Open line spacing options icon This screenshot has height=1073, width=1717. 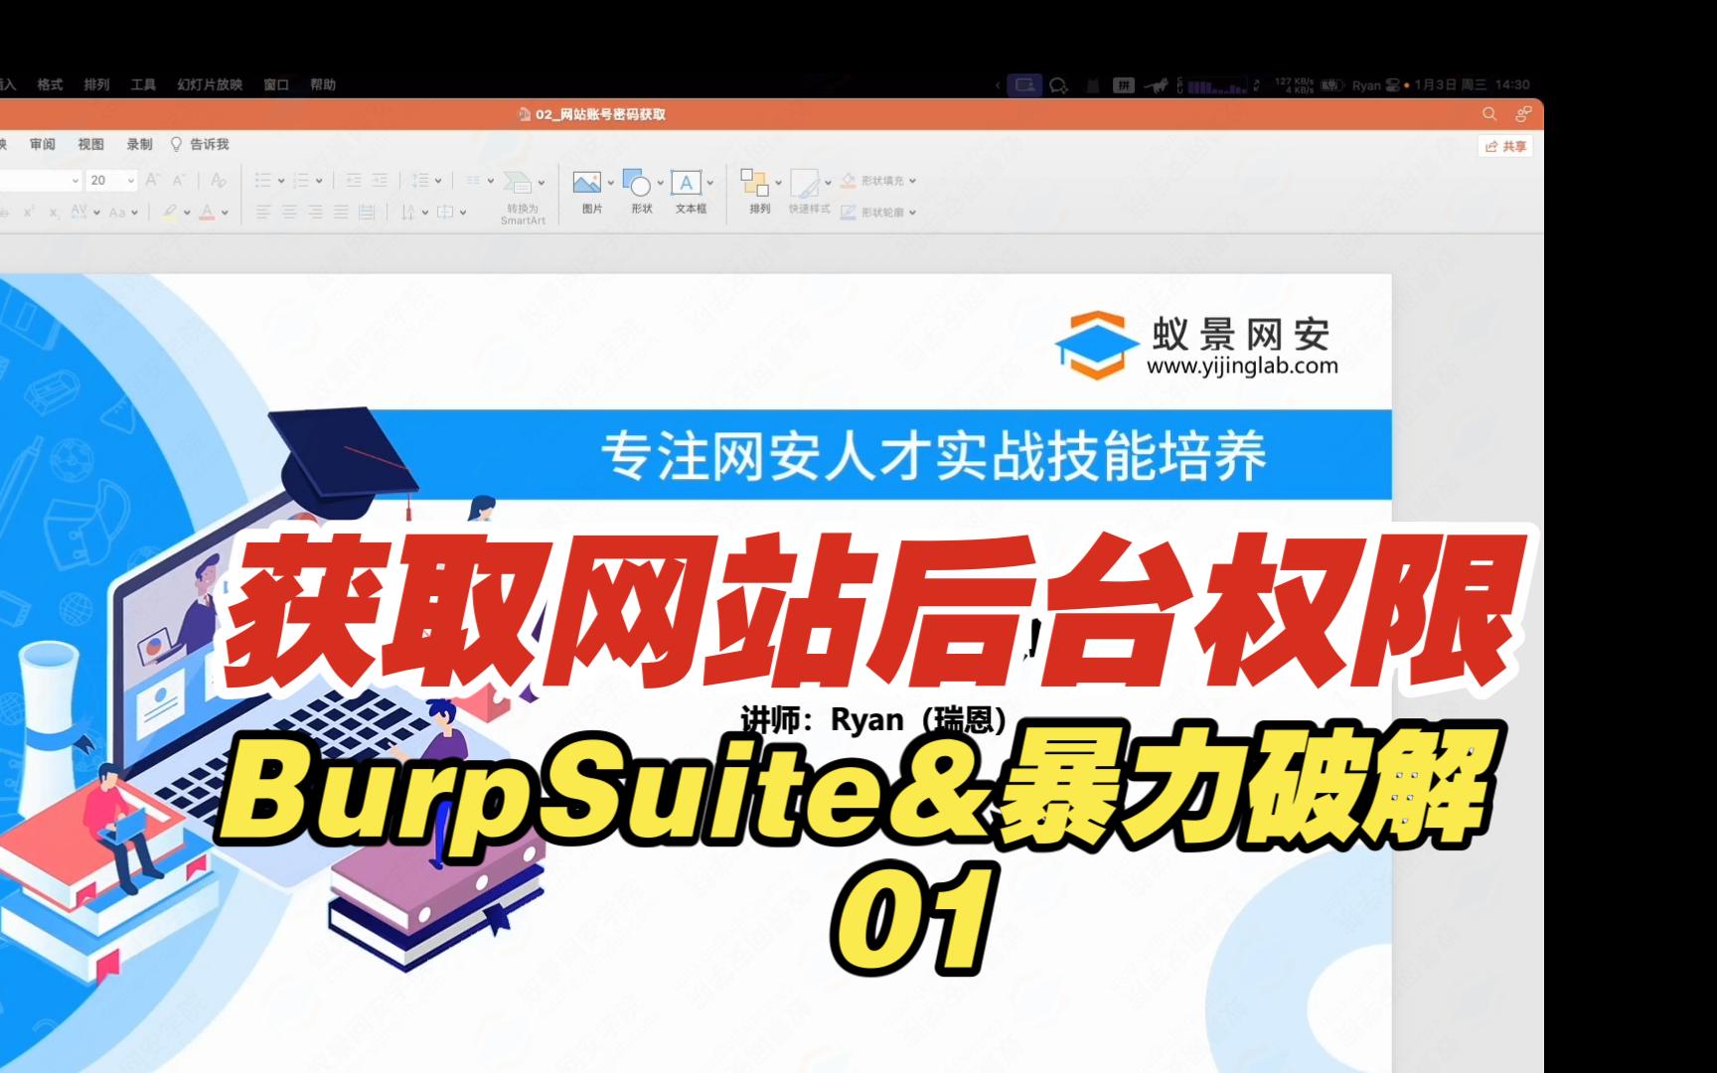click(420, 180)
